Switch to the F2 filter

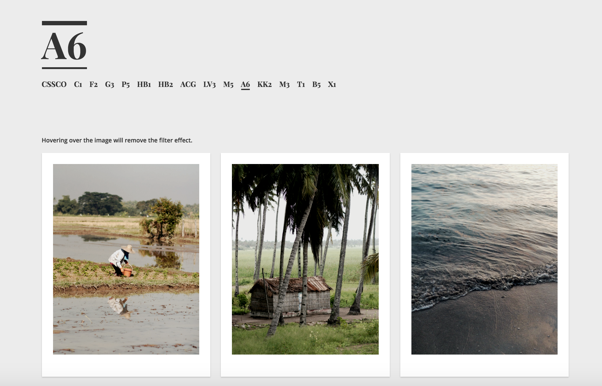tap(93, 84)
